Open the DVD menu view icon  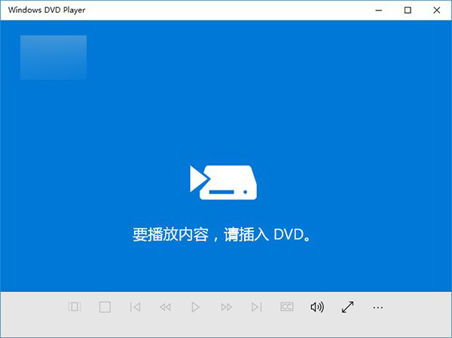click(75, 307)
